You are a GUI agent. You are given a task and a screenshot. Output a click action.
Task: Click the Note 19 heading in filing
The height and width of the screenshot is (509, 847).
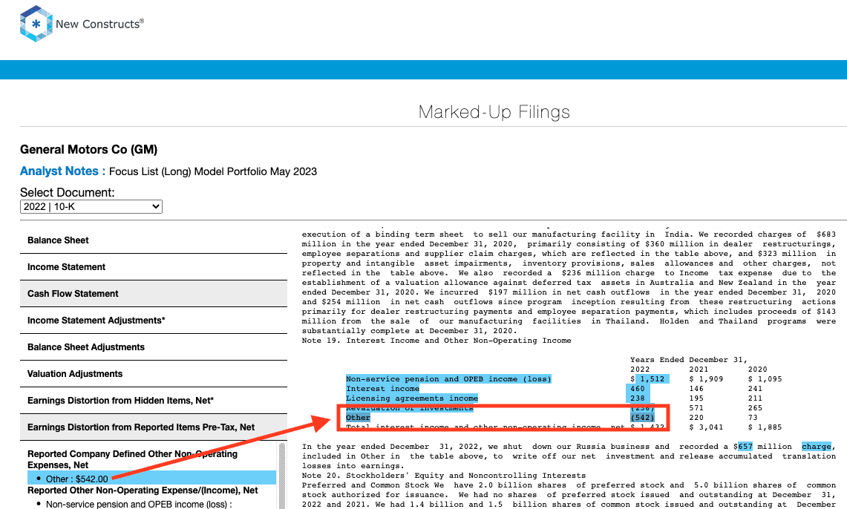tap(436, 341)
